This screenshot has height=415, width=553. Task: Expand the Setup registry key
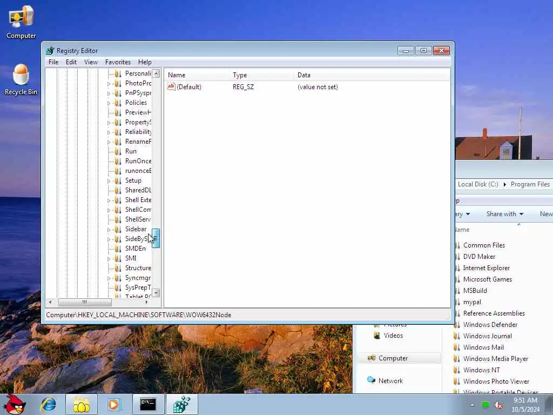point(109,181)
